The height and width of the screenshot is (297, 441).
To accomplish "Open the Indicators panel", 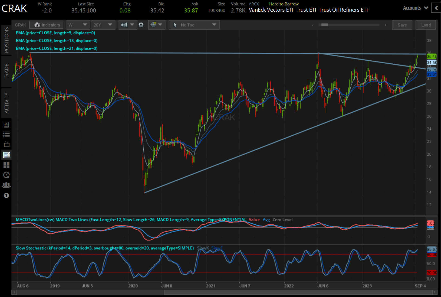I will click(x=46, y=25).
